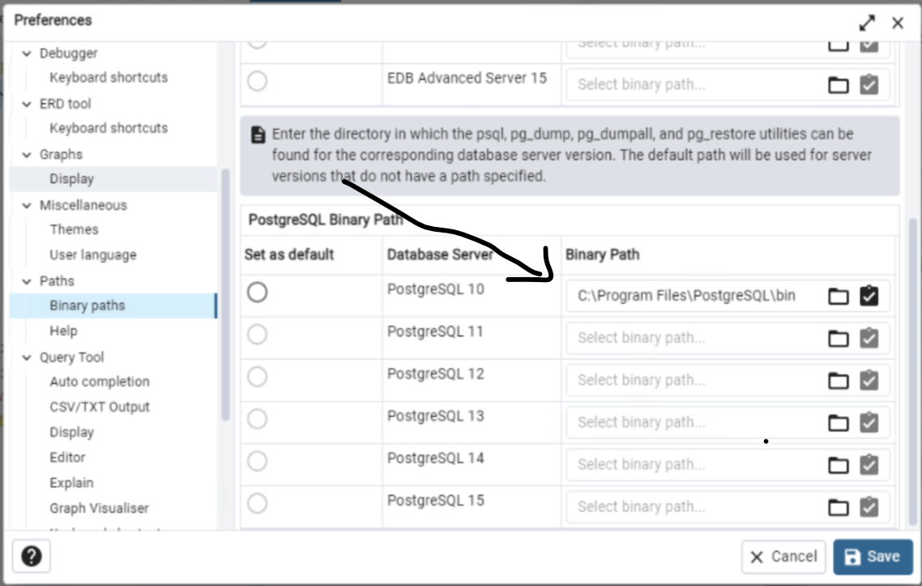
Task: Click the preferences tree scrollbar
Action: point(225,294)
